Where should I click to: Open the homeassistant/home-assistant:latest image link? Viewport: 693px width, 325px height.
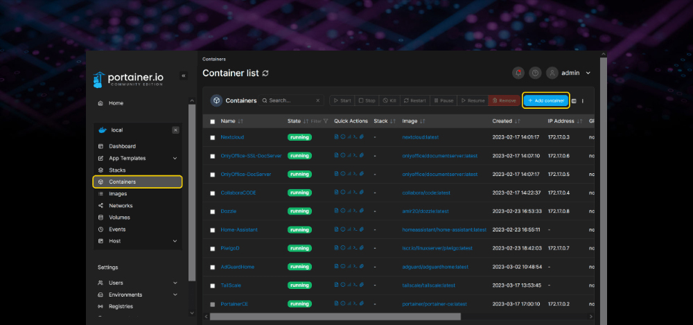[x=444, y=230]
